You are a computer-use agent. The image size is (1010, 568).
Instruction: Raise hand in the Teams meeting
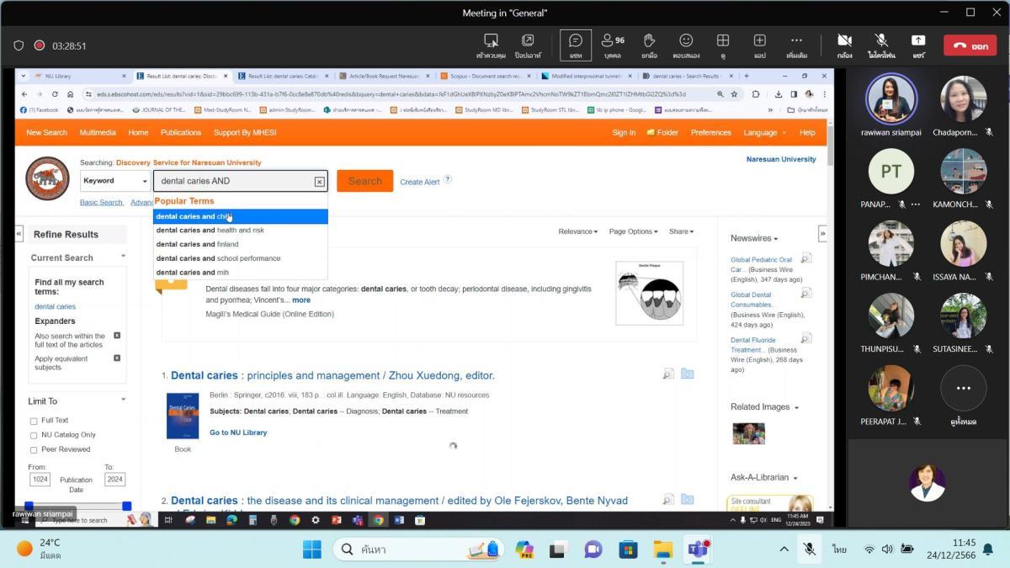click(x=649, y=45)
